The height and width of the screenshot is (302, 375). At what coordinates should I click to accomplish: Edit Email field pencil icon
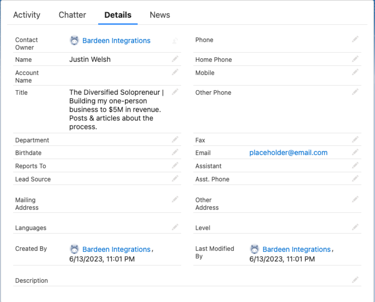[355, 152]
